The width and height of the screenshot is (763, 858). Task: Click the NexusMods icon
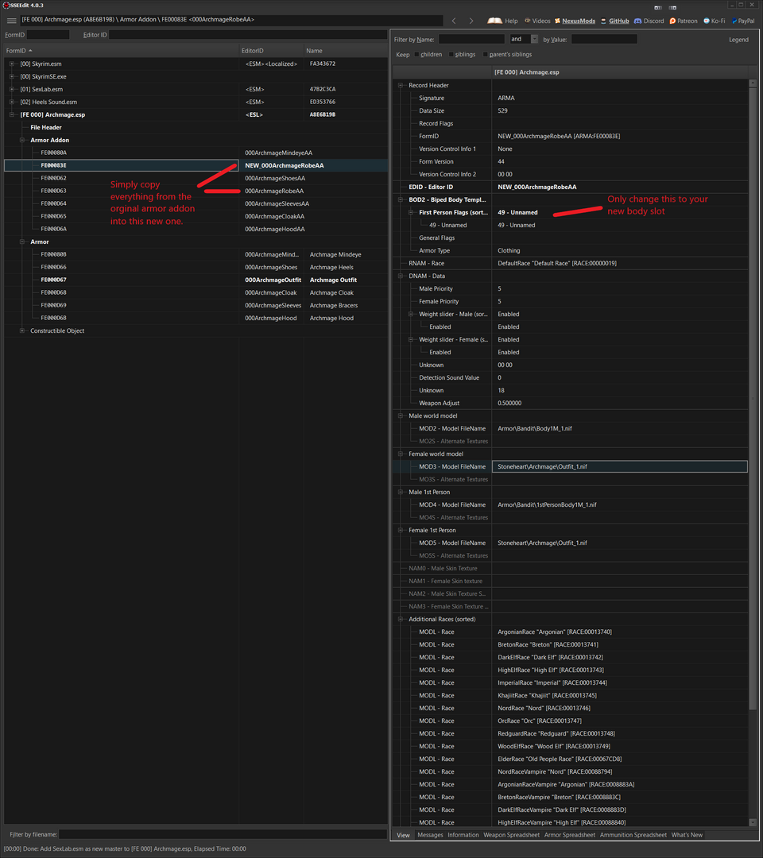[x=557, y=21]
